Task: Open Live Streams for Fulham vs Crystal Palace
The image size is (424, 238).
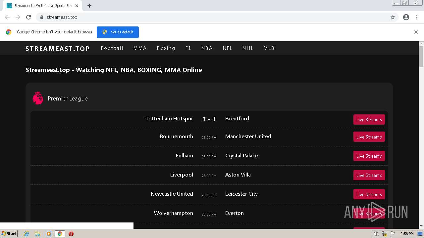Action: tap(369, 156)
